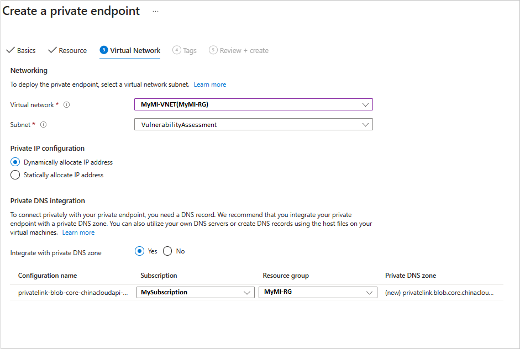Click the ellipsis next to page title
The width and height of the screenshot is (520, 349).
coord(155,12)
